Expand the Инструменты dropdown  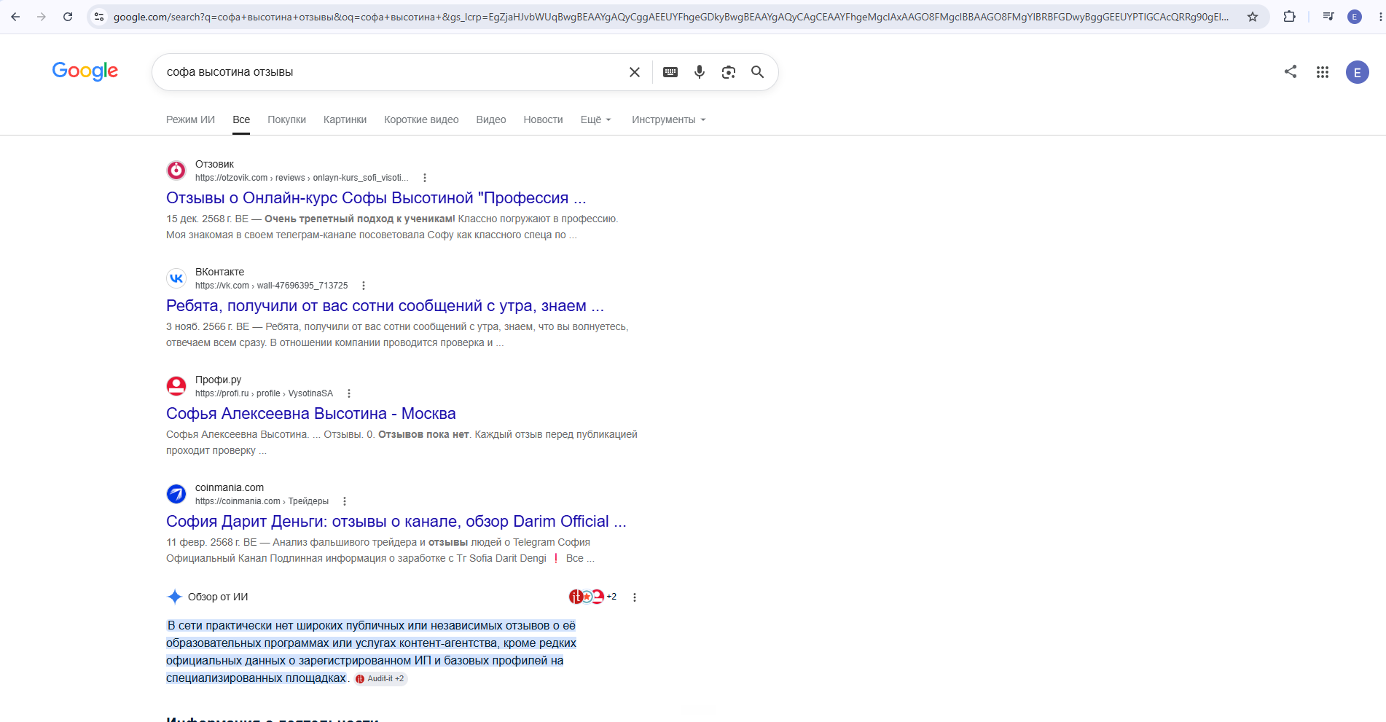[x=669, y=119]
